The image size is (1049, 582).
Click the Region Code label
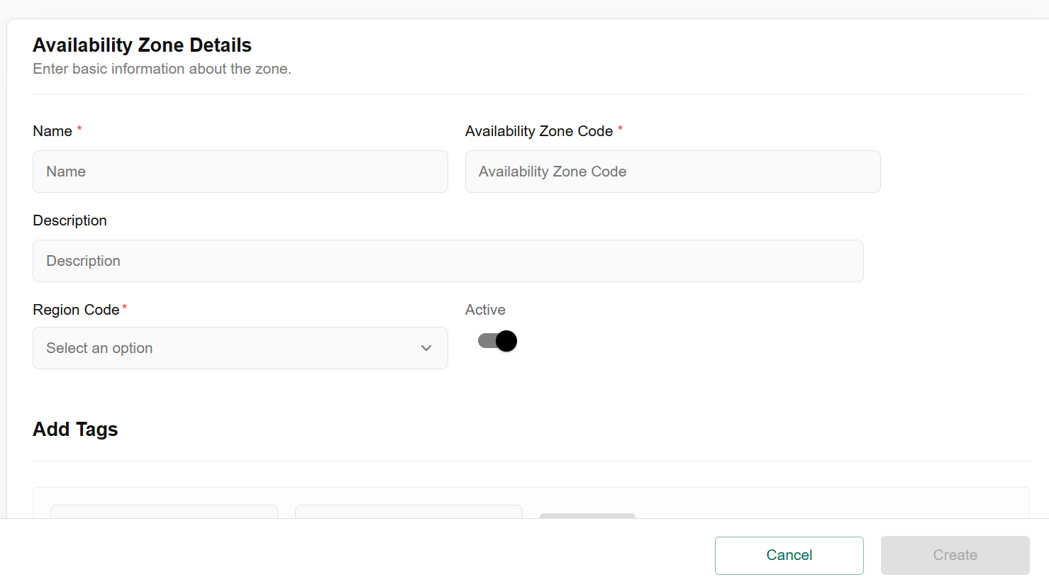(76, 310)
